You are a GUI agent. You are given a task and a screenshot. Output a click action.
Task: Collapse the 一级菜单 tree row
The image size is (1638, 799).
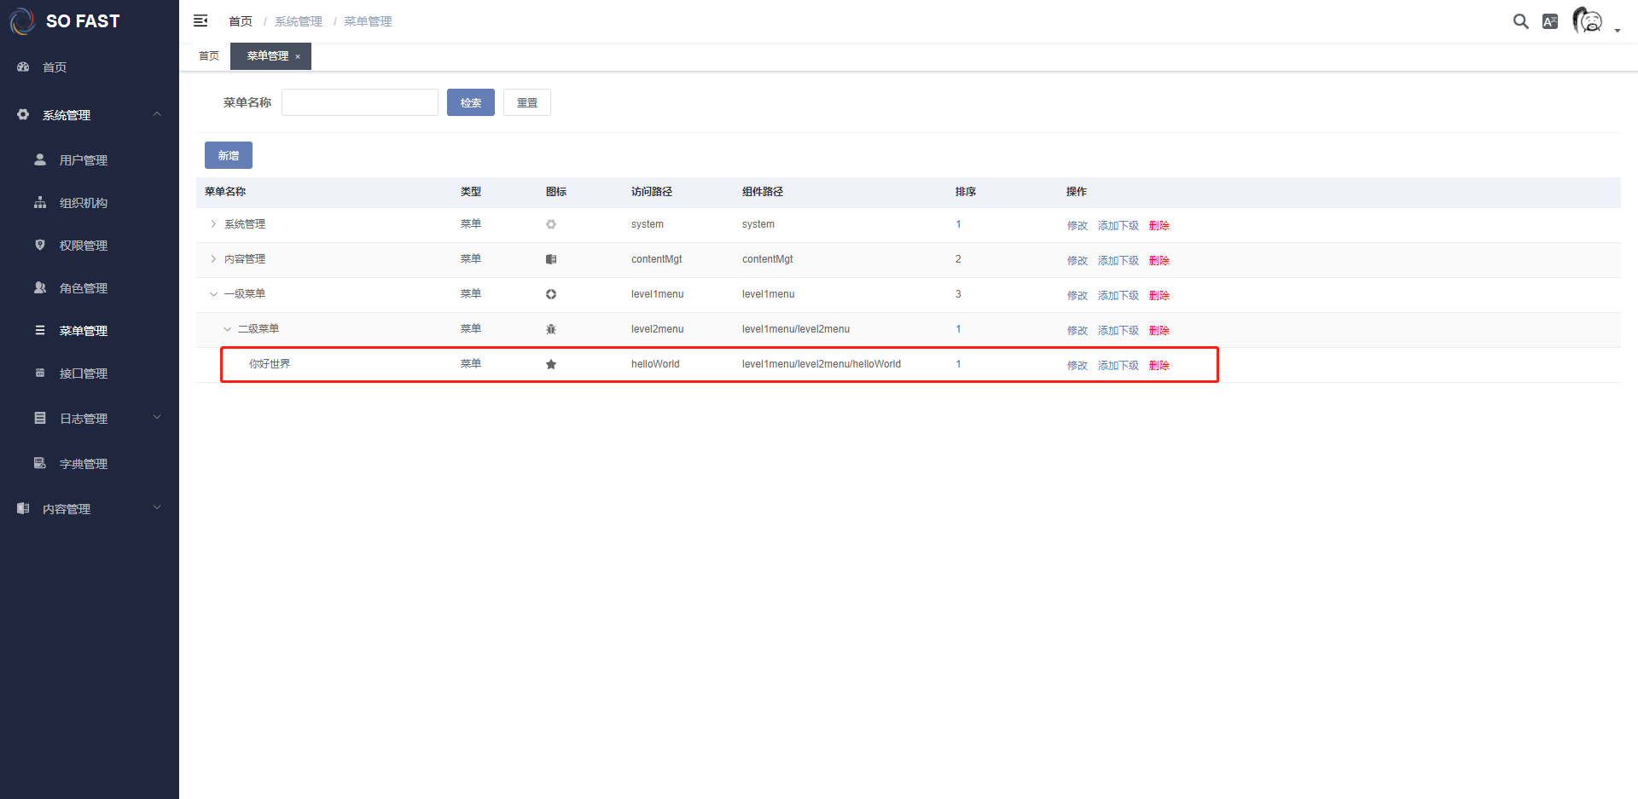213,294
